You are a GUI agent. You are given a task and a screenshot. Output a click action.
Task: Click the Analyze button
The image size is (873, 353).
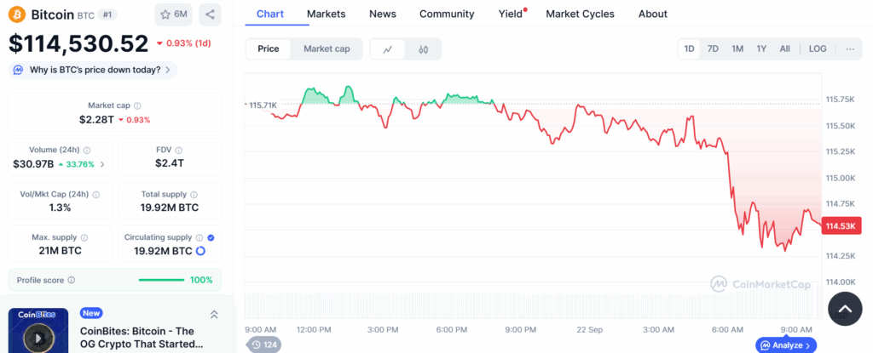[x=786, y=345]
